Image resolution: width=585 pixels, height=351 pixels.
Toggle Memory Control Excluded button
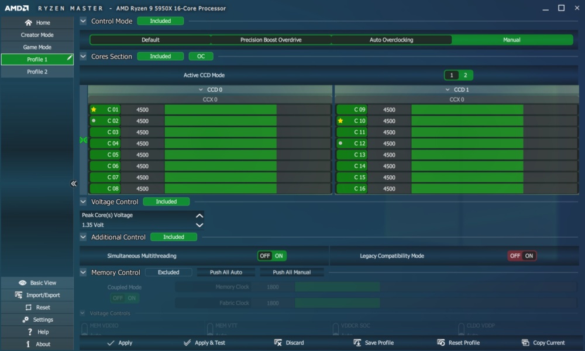[168, 272]
